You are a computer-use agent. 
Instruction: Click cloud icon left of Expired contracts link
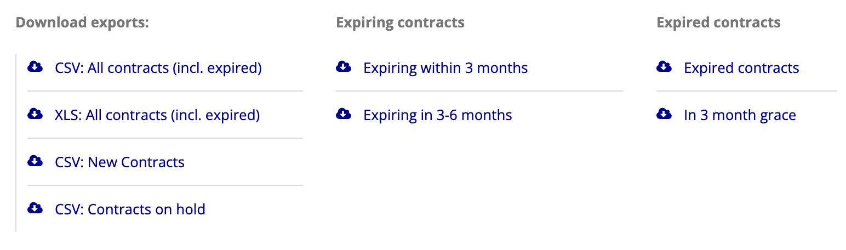(664, 67)
